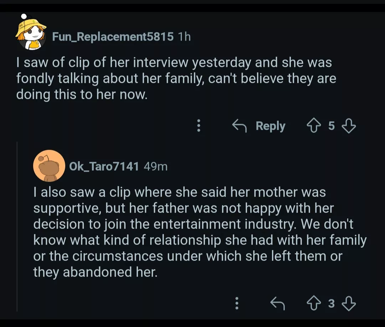Collapse the reply thread via the vertical line
385x327 pixels.
[17, 227]
